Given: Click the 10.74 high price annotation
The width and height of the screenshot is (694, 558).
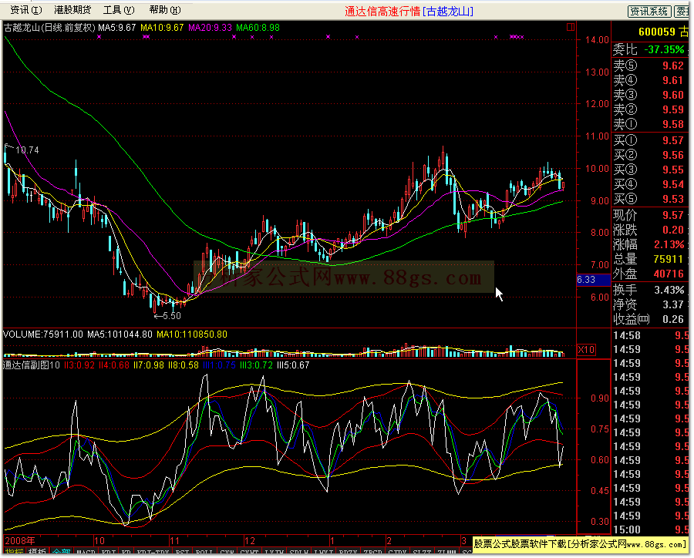Looking at the screenshot, I should coord(28,150).
